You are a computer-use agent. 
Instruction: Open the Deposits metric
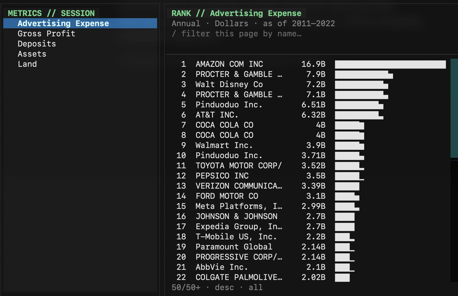tap(80, 44)
